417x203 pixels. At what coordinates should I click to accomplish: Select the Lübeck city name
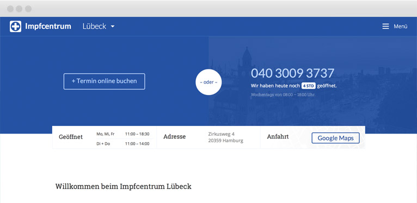94,27
